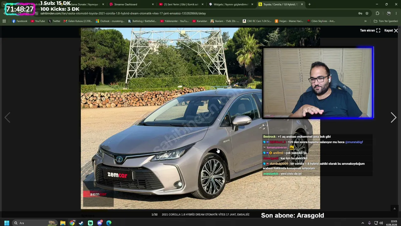The image size is (401, 226).
Task: Click the sahibinden.com address bar URL
Action: coord(123,13)
